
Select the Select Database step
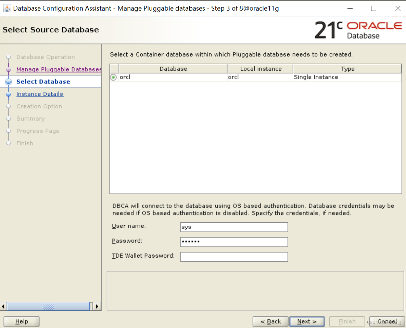coord(43,81)
